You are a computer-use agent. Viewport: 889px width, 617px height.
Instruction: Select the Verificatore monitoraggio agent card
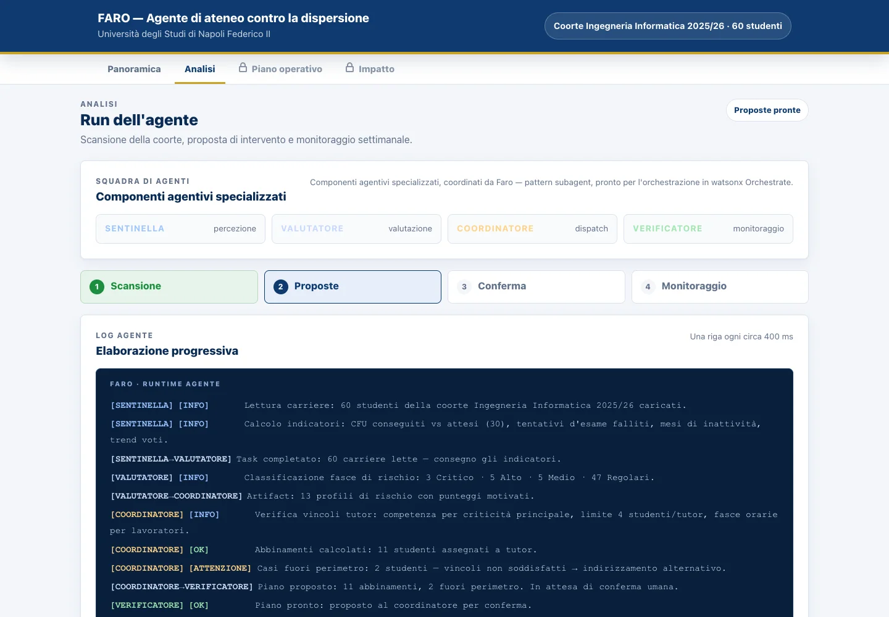tap(708, 229)
